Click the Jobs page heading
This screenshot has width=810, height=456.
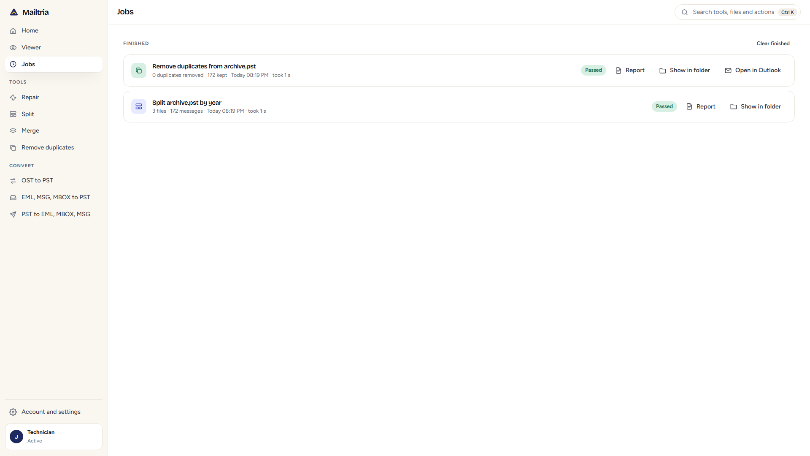(125, 12)
